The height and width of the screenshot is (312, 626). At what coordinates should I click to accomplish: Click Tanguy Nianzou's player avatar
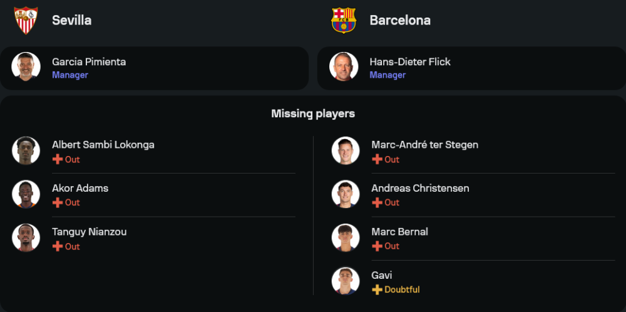tap(26, 238)
